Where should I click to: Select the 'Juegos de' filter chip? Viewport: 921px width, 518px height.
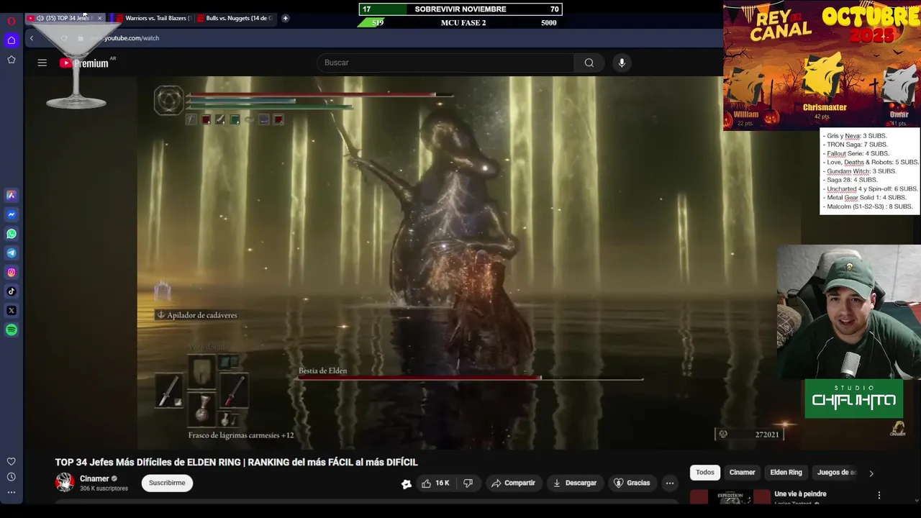coord(837,473)
